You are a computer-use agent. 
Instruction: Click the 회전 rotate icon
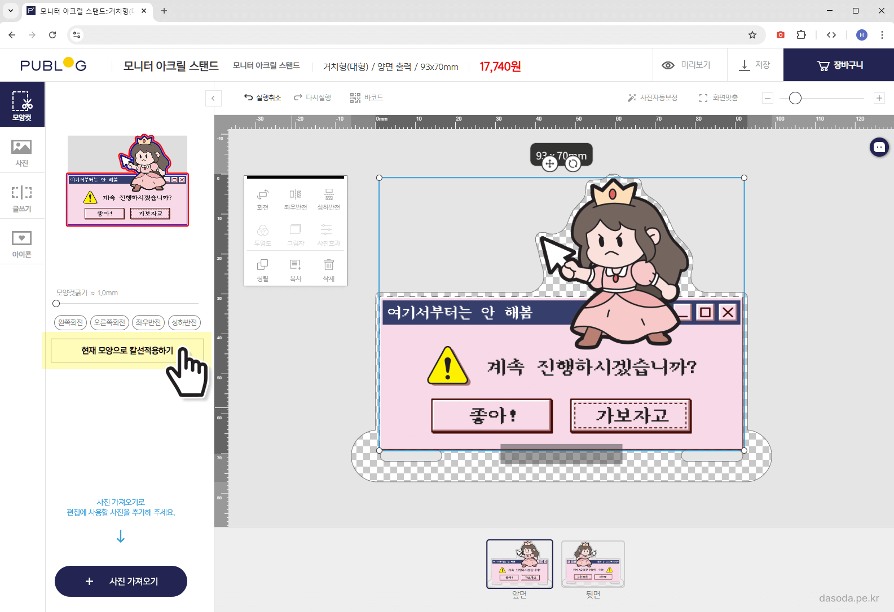(x=263, y=195)
